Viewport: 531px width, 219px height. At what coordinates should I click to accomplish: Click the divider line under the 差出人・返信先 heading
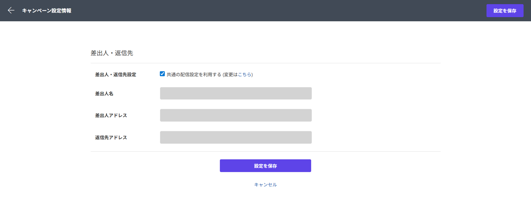point(265,63)
